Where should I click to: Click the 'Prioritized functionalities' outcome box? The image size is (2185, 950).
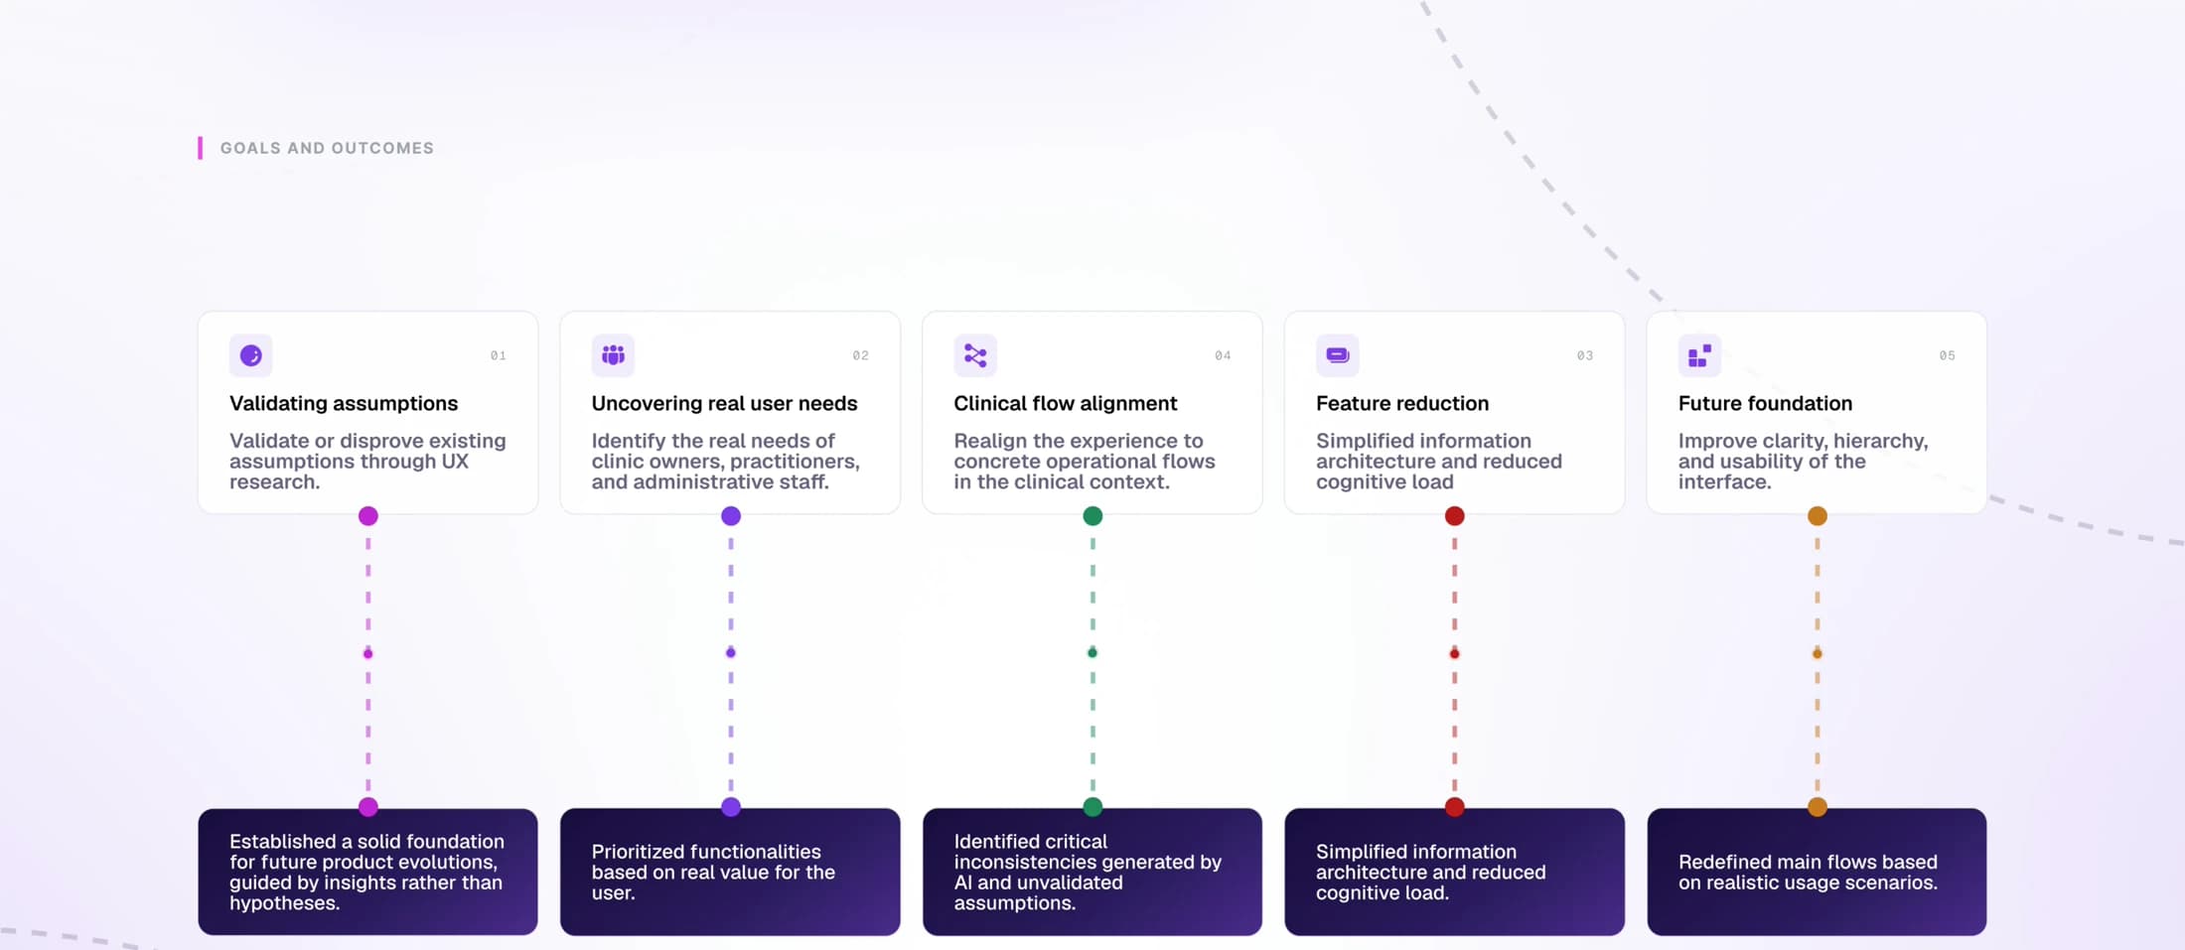[x=730, y=872]
